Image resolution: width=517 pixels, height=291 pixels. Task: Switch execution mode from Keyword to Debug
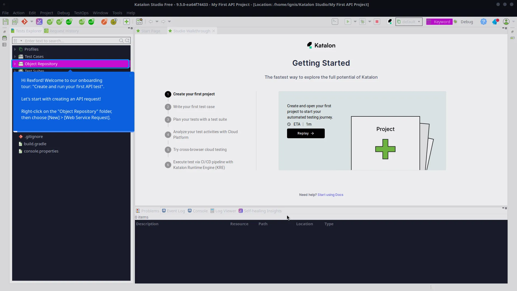[467, 22]
